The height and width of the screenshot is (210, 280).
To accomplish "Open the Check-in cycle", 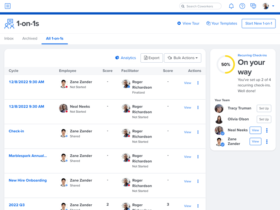I will coord(16,131).
